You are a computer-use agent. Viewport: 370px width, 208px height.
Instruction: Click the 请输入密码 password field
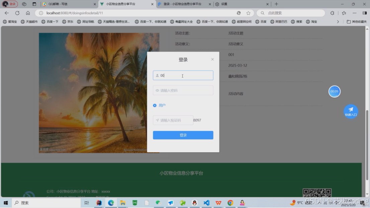[x=183, y=90]
